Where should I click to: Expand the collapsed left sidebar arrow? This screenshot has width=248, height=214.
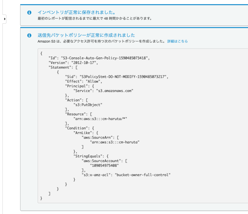[5, 19]
